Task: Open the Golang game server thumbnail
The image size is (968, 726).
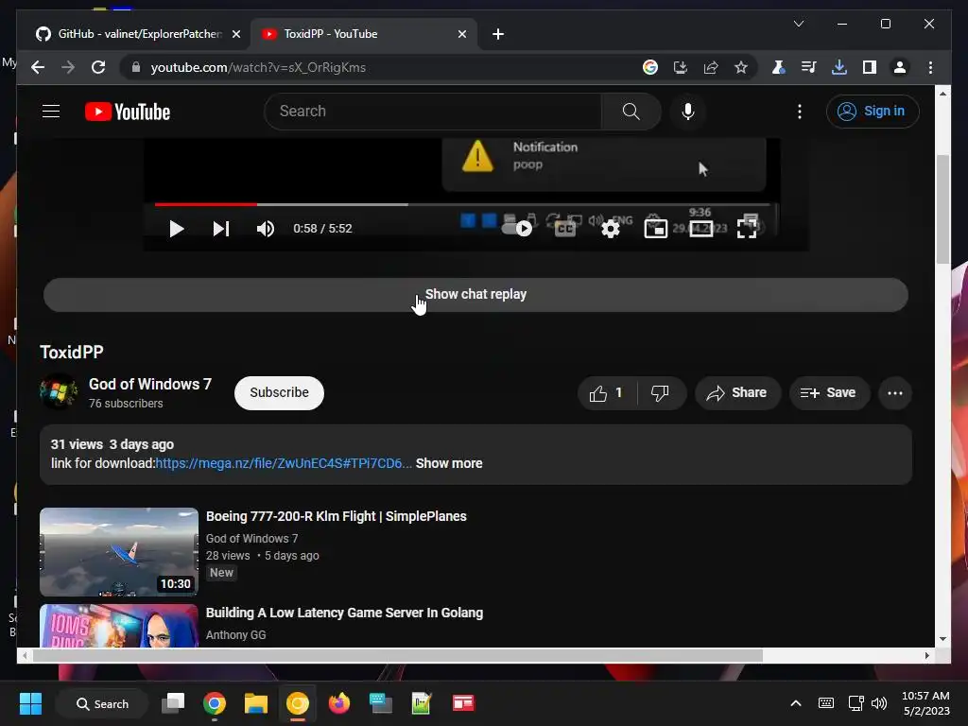Action: click(x=119, y=626)
